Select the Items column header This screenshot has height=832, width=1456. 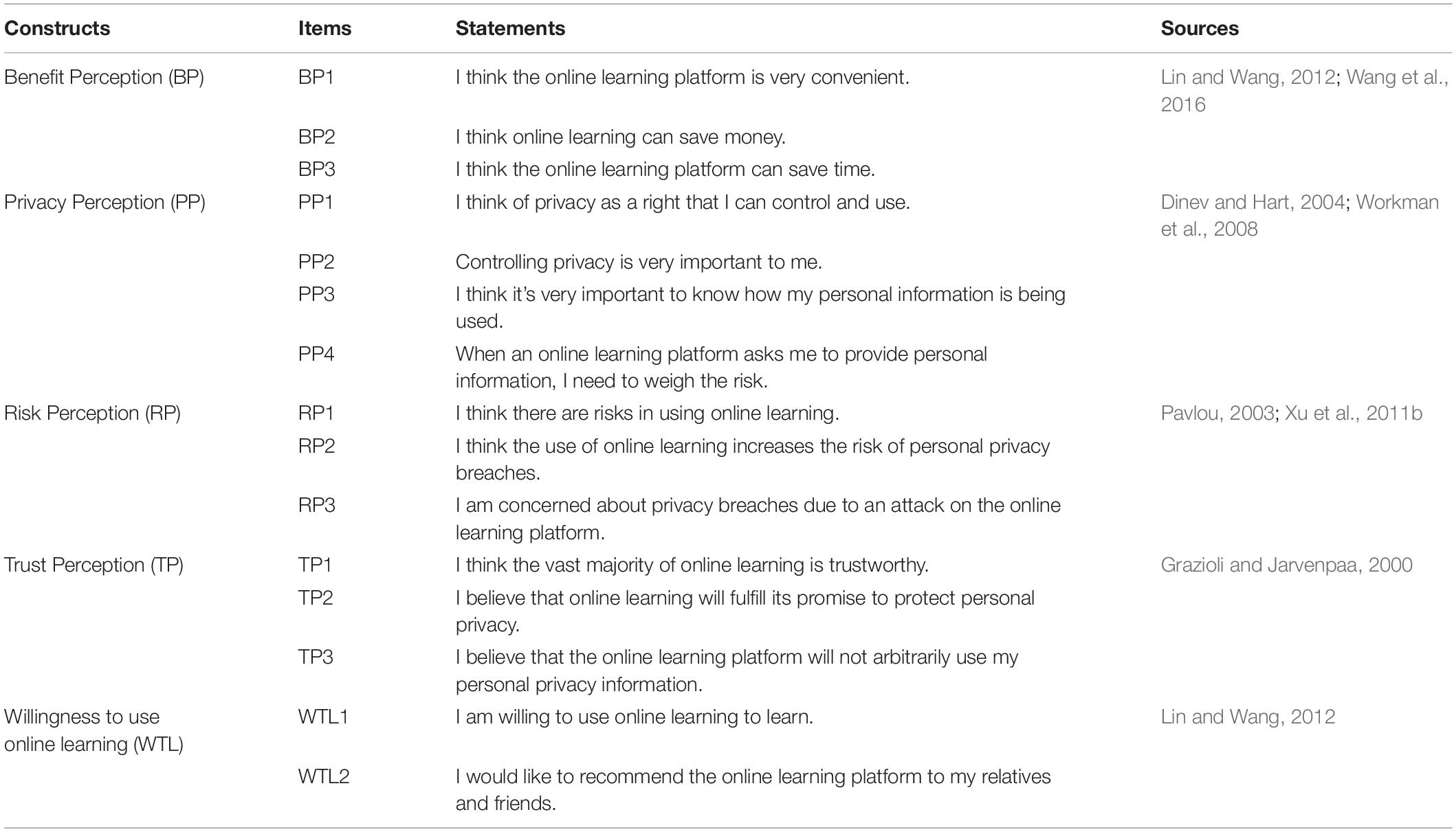[x=324, y=28]
